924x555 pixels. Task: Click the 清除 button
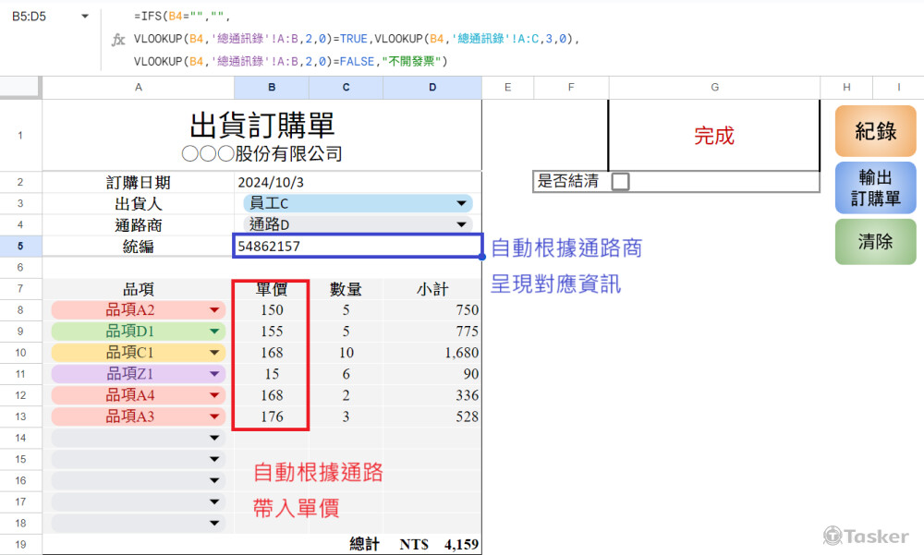[874, 241]
